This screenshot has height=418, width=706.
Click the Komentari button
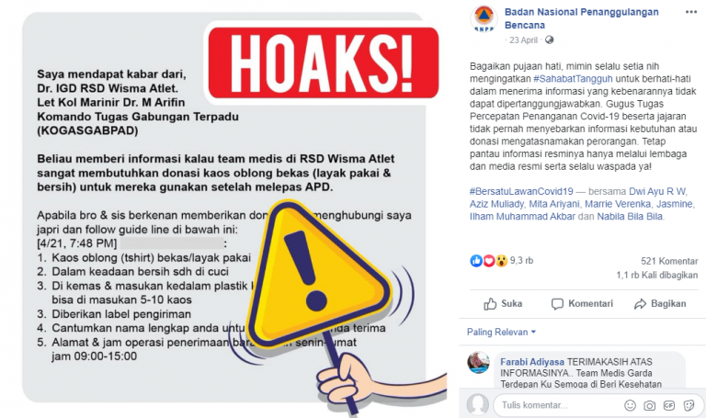pos(582,304)
